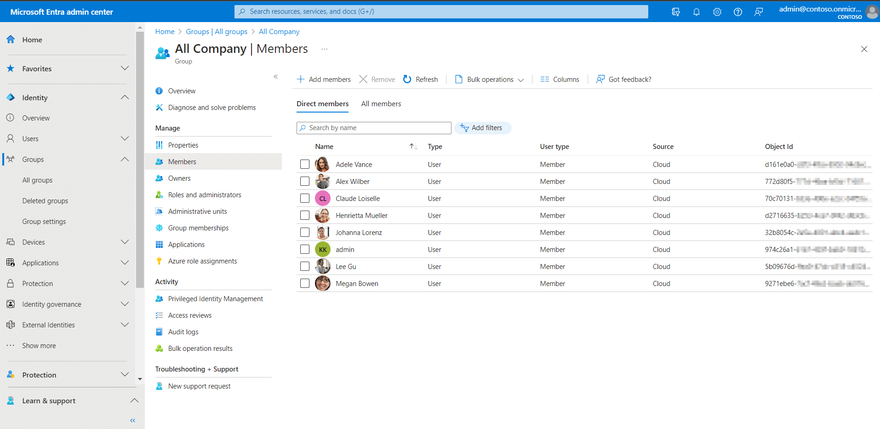Check the checkbox next to Adele Vance
This screenshot has height=429, width=880.
click(304, 164)
